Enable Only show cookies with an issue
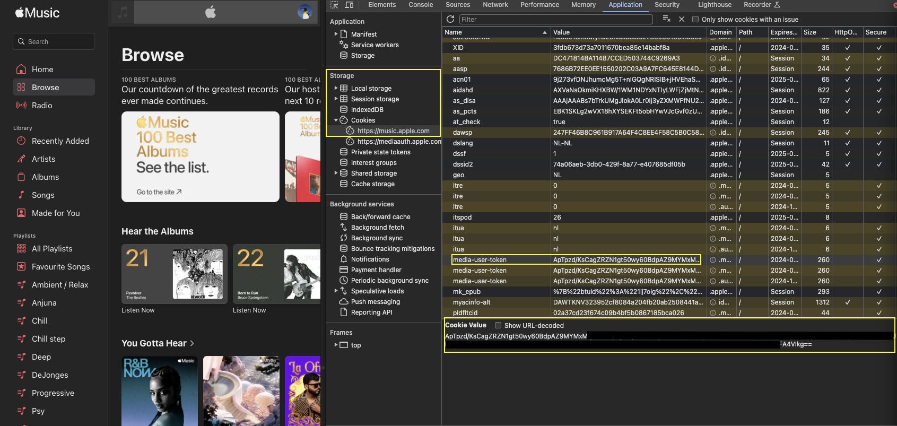This screenshot has height=426, width=897. coord(695,20)
